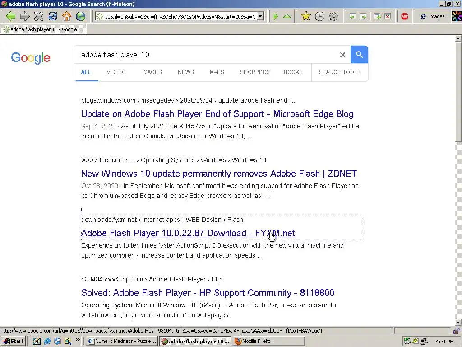Switch to next tab icon

point(363,16)
